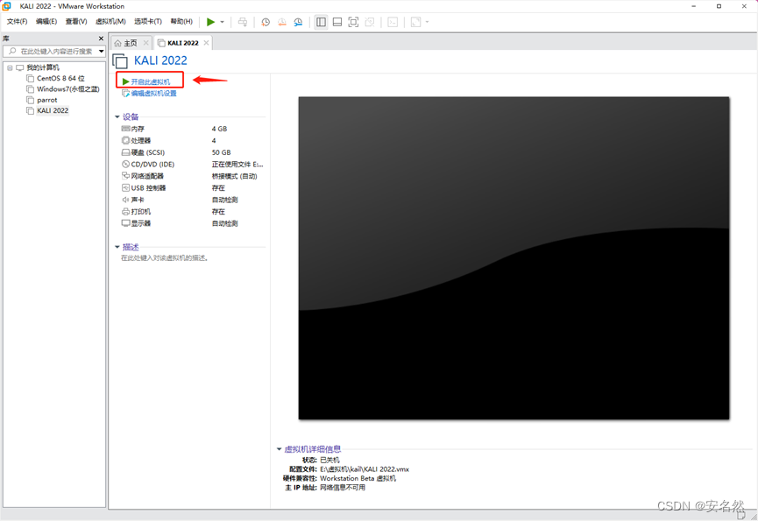Click the green power-on toolbar button
The width and height of the screenshot is (758, 521).
pos(211,22)
